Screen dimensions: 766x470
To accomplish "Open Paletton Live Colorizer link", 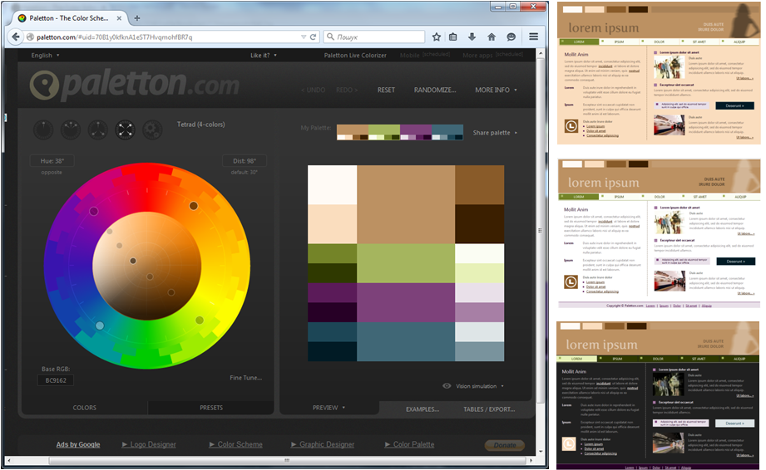I will tap(355, 55).
